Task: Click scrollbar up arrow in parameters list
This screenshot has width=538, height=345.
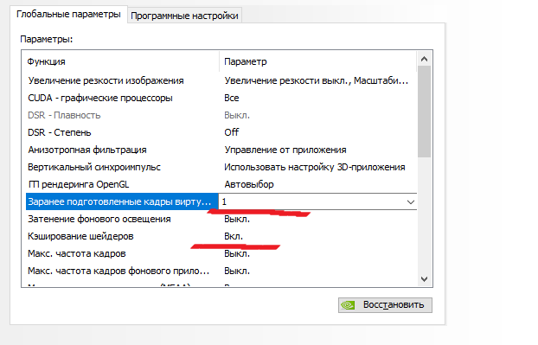Action: [x=424, y=59]
